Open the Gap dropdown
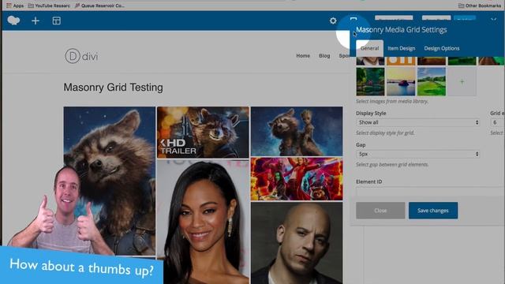The height and width of the screenshot is (284, 505). [x=417, y=154]
